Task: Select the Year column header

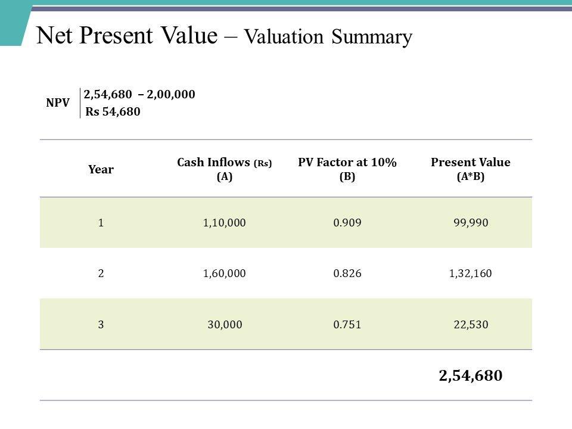Action: coord(101,170)
